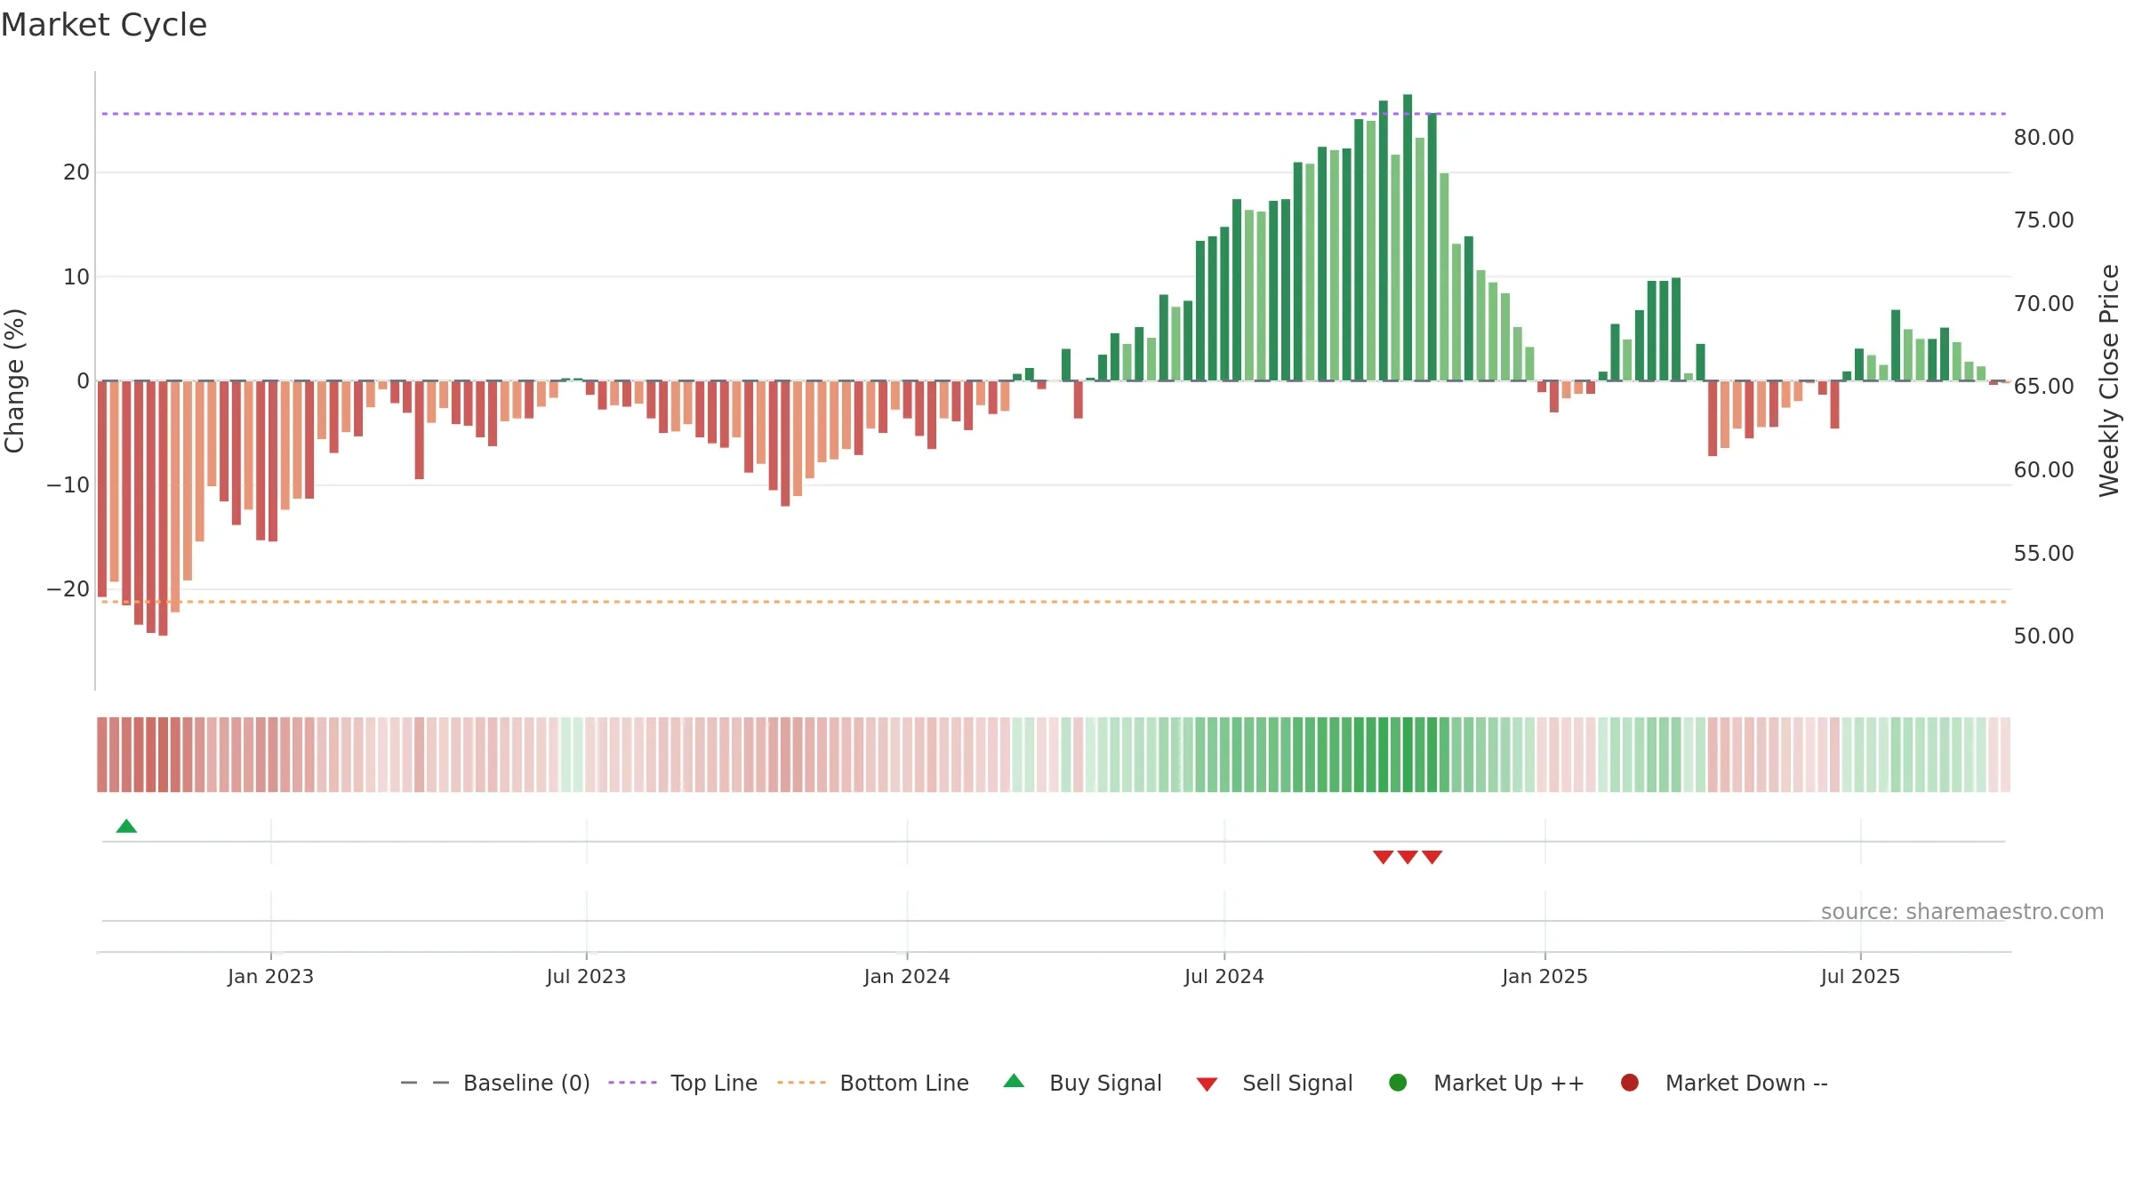The height and width of the screenshot is (1200, 2134).
Task: Toggle the Market Up ++ legend entry
Action: tap(1486, 1083)
